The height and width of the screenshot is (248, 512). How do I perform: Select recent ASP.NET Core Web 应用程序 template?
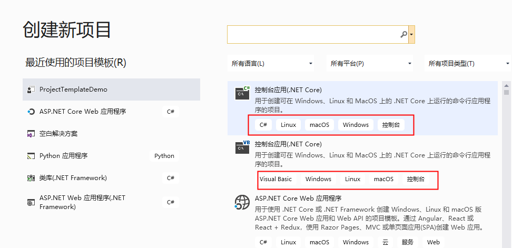tap(111, 112)
